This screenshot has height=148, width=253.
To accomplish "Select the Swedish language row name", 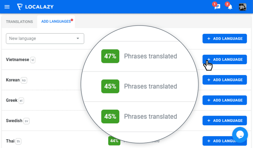I will point(14,121).
